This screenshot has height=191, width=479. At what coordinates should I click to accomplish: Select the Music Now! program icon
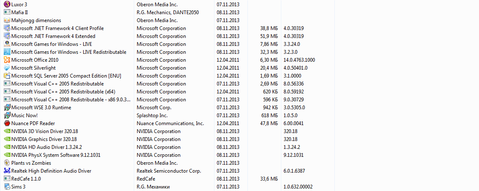click(x=7, y=116)
